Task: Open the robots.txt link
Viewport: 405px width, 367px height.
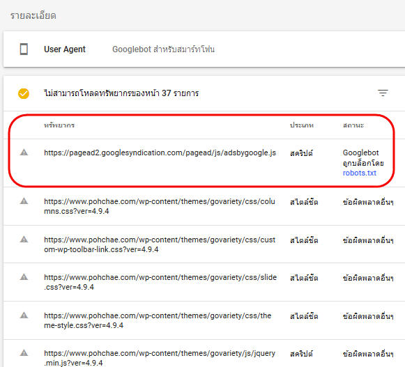Action: [359, 173]
